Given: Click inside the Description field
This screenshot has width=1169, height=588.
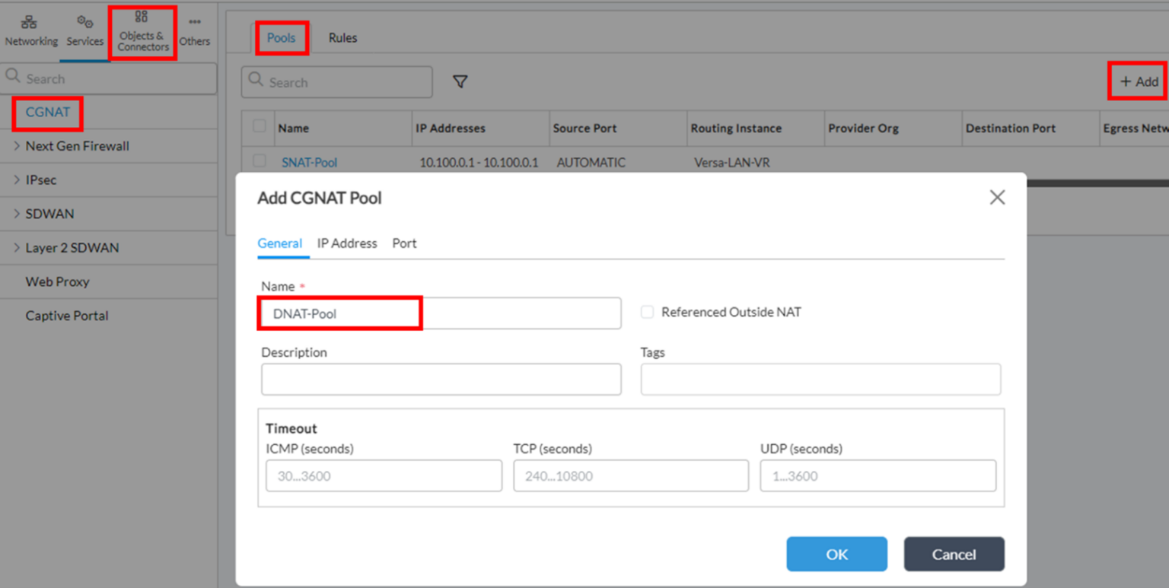Looking at the screenshot, I should point(441,379).
